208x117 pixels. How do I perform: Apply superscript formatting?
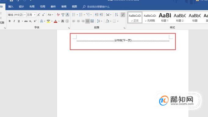tap(35, 21)
